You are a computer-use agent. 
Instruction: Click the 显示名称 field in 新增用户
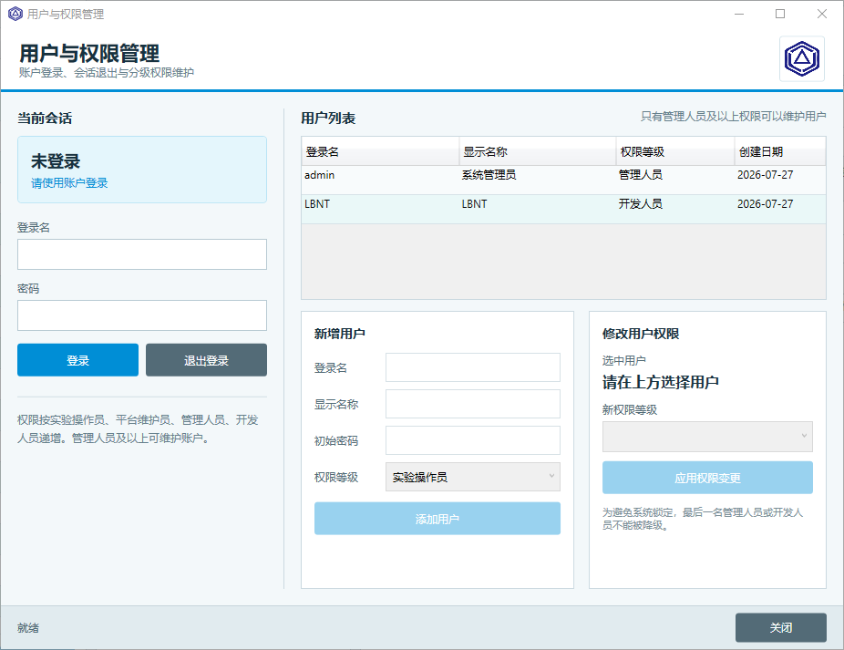(473, 404)
